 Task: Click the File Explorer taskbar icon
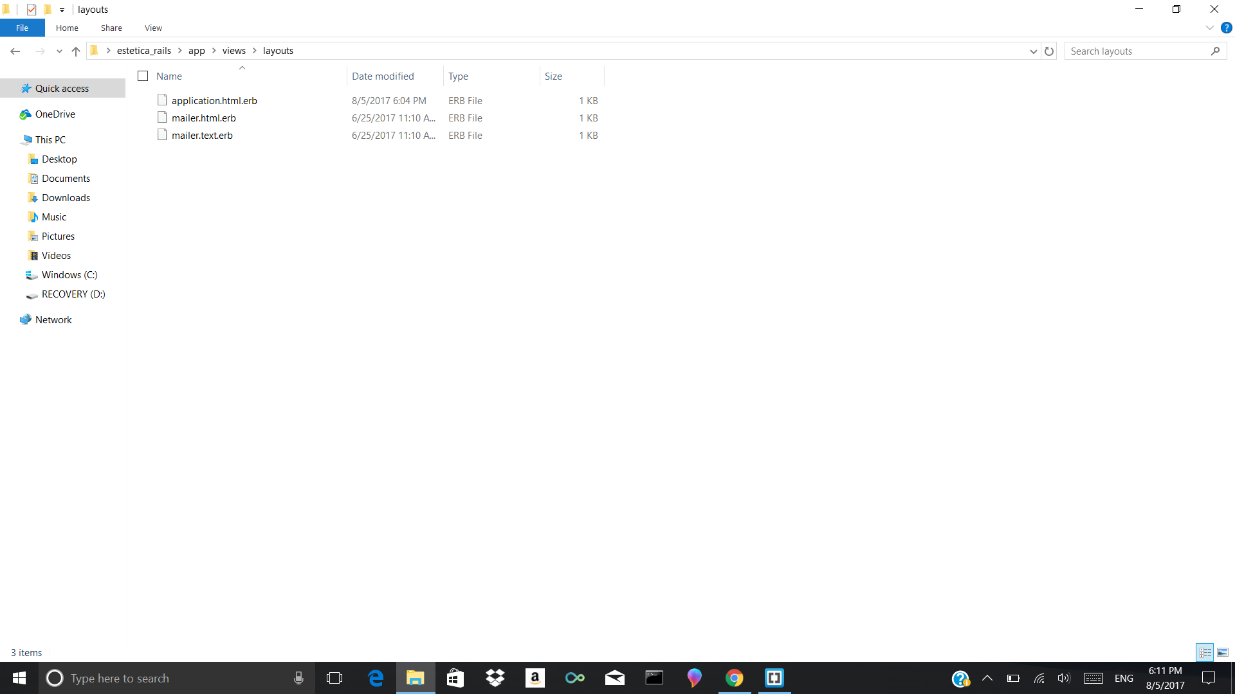[x=416, y=678]
